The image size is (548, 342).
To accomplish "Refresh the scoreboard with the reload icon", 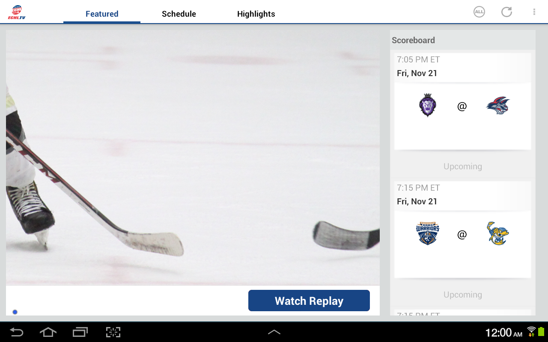I will pyautogui.click(x=507, y=12).
